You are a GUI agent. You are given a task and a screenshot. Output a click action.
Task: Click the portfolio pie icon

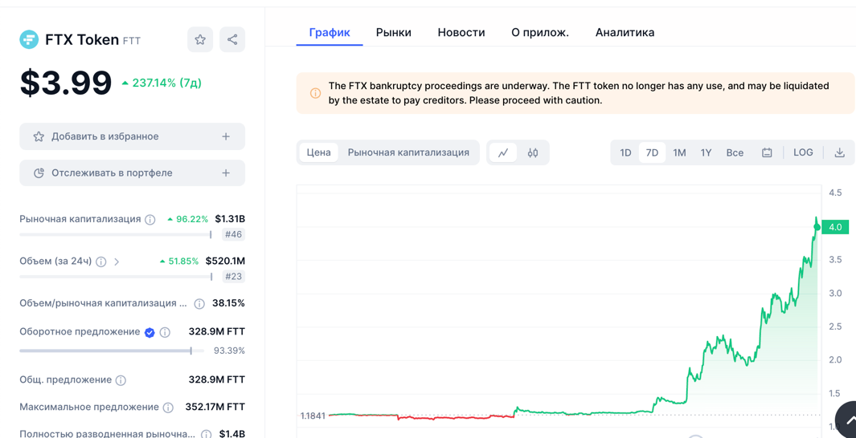coord(39,173)
